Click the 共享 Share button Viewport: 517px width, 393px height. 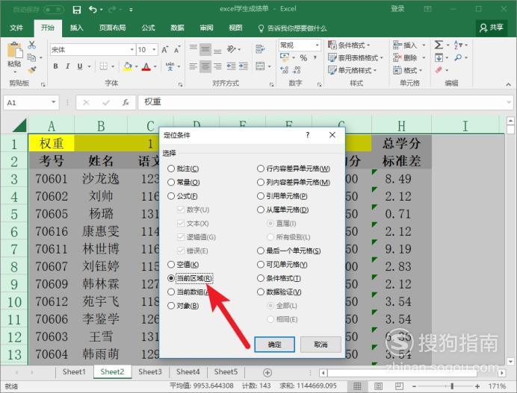pyautogui.click(x=492, y=28)
